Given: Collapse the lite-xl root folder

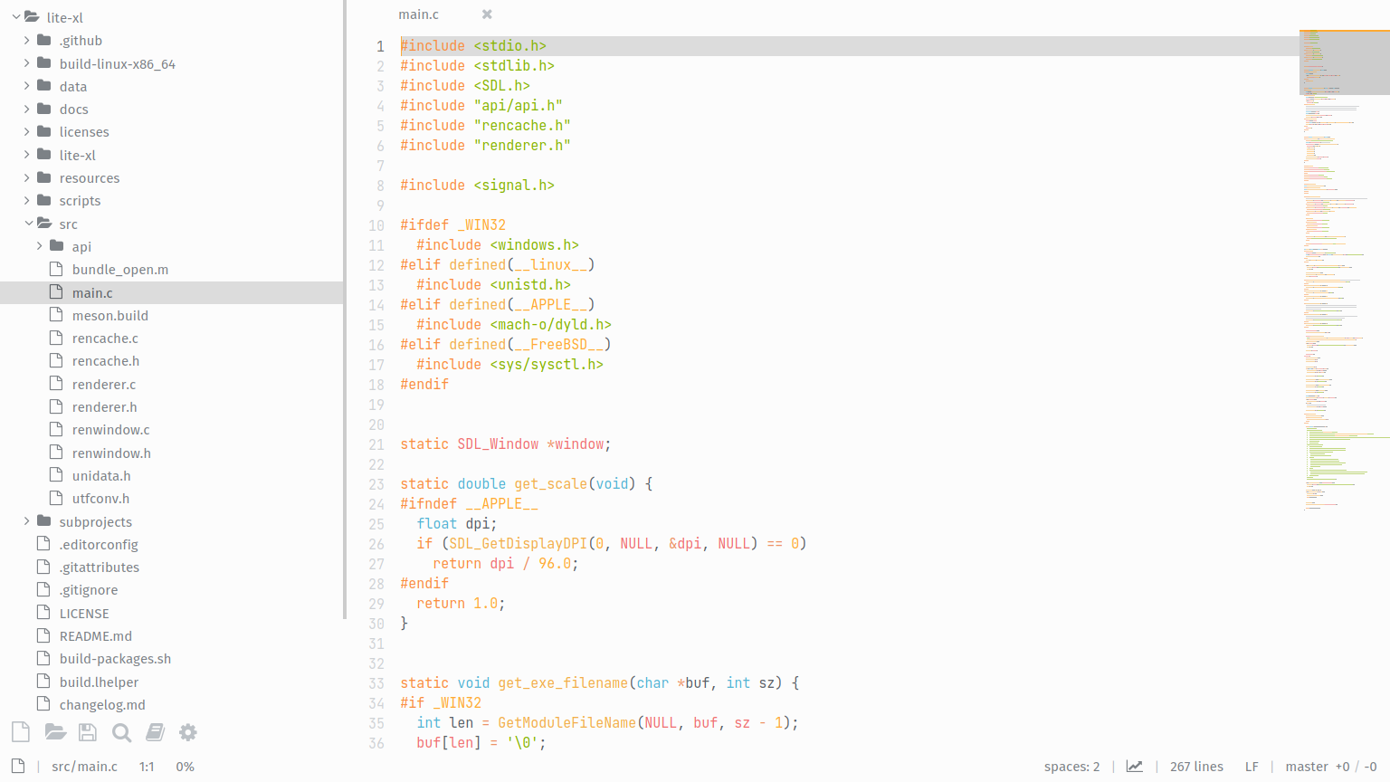Looking at the screenshot, I should tap(16, 17).
